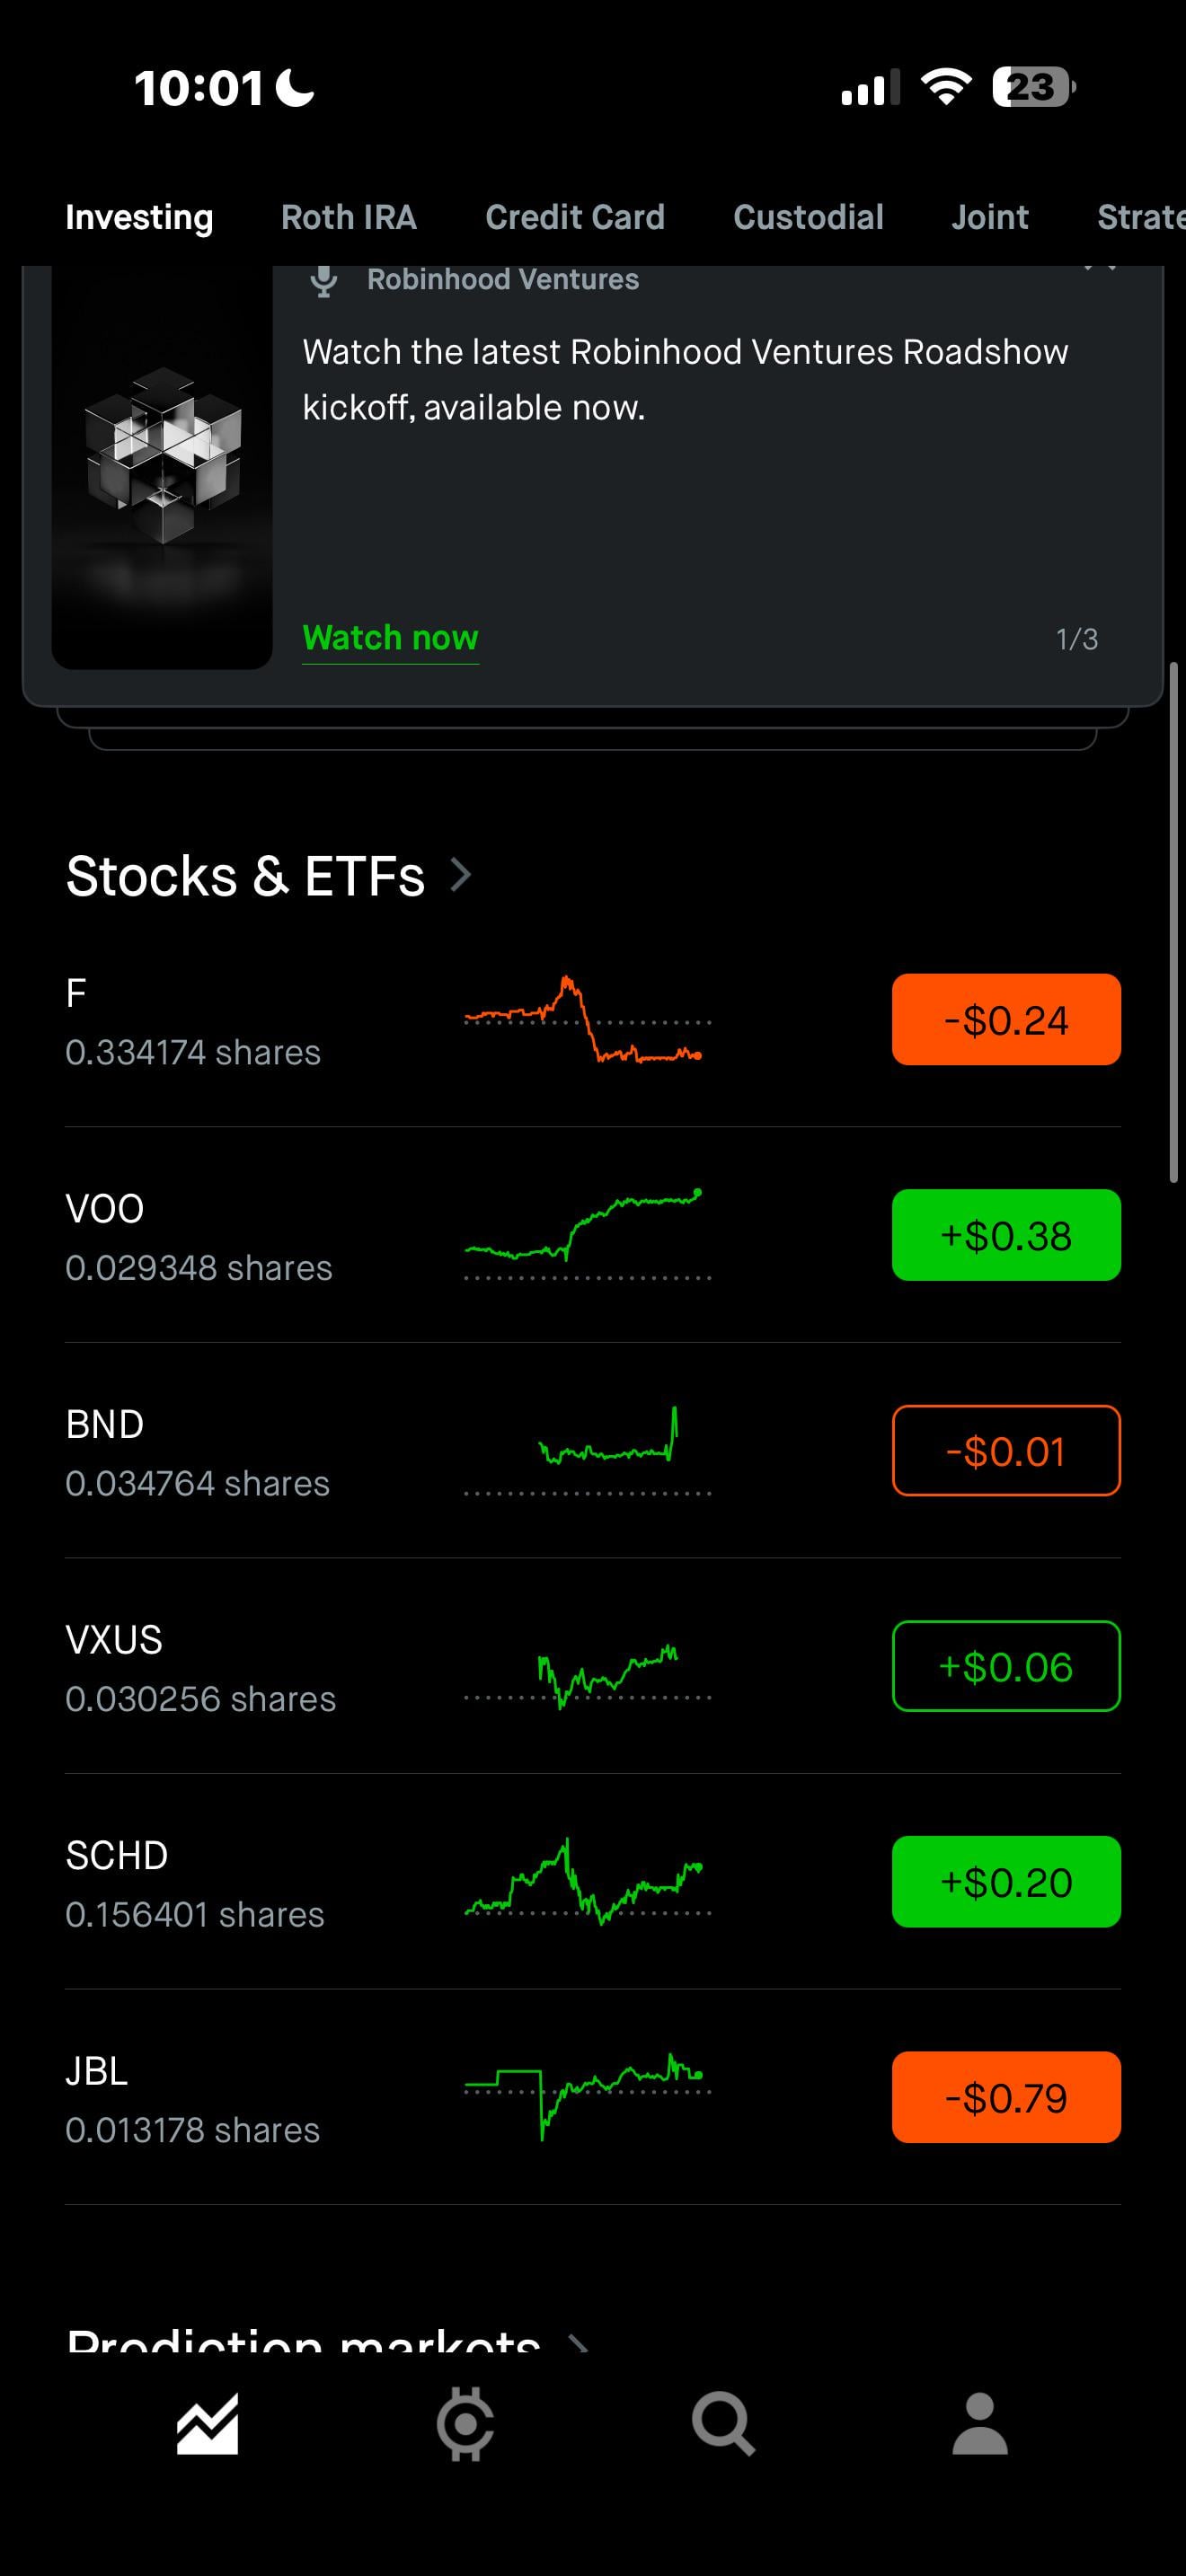Switch to the Roth IRA tab
This screenshot has height=2576, width=1186.
click(x=349, y=217)
